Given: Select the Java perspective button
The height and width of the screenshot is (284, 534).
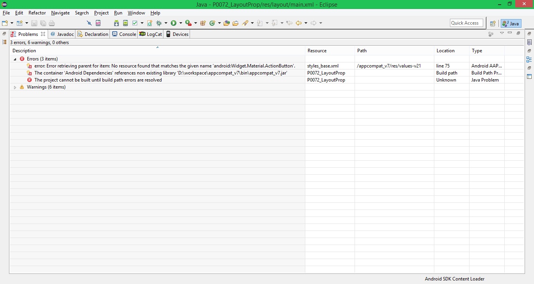Looking at the screenshot, I should (511, 23).
